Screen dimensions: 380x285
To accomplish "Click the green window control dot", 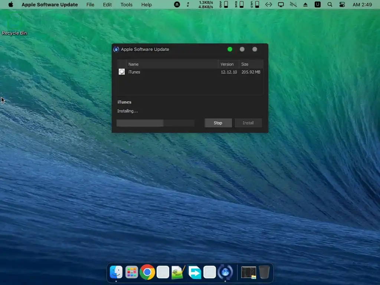I will pos(230,49).
